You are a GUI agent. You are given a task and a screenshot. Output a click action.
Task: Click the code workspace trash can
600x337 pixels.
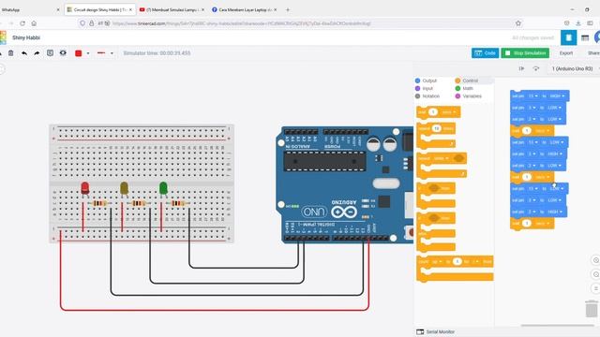pos(592,309)
